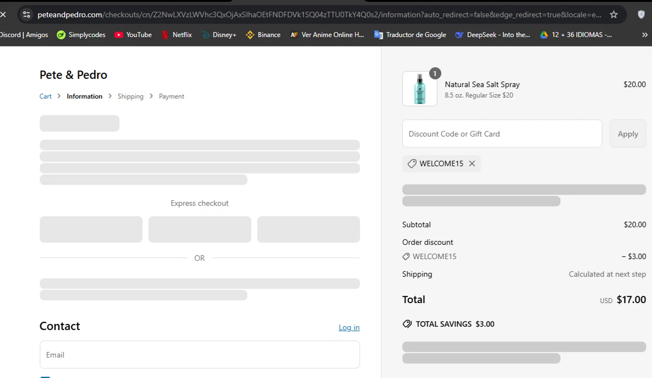The image size is (652, 378).
Task: Focus the Email input field
Action: pyautogui.click(x=200, y=355)
